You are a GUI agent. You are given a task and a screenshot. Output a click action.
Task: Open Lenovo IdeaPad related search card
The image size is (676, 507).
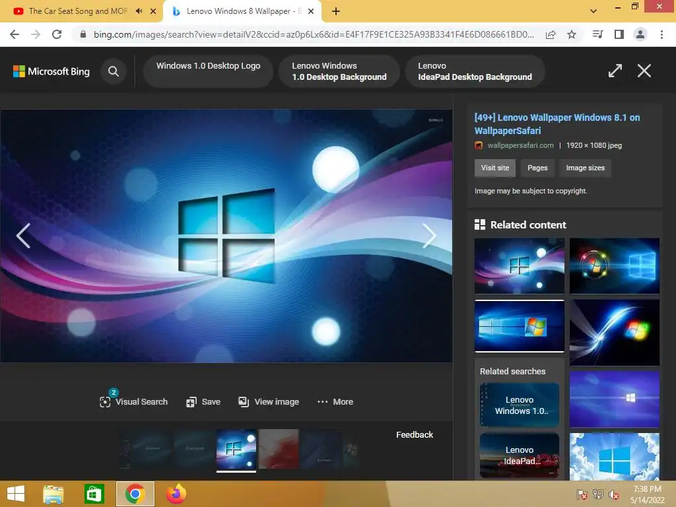pos(519,456)
